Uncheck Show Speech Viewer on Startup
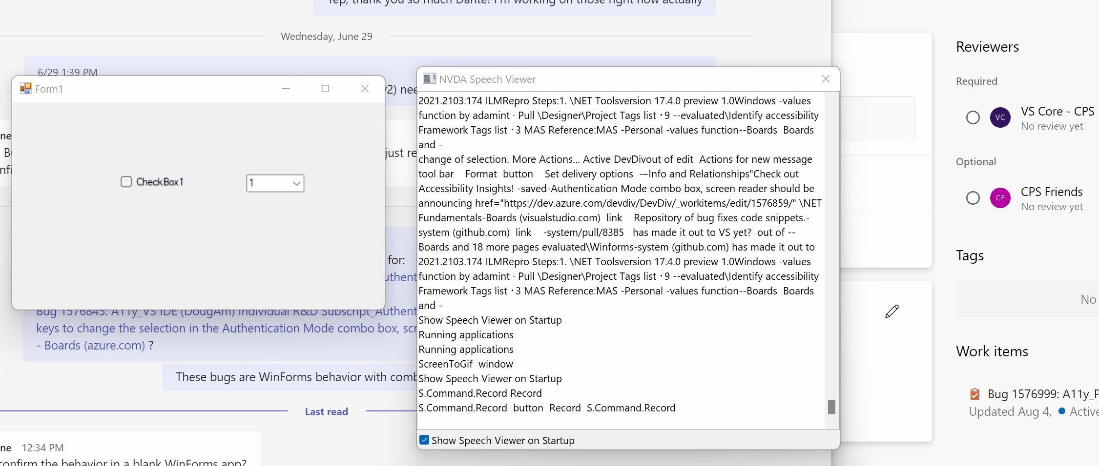Screen dimensions: 1099x466 (424, 440)
